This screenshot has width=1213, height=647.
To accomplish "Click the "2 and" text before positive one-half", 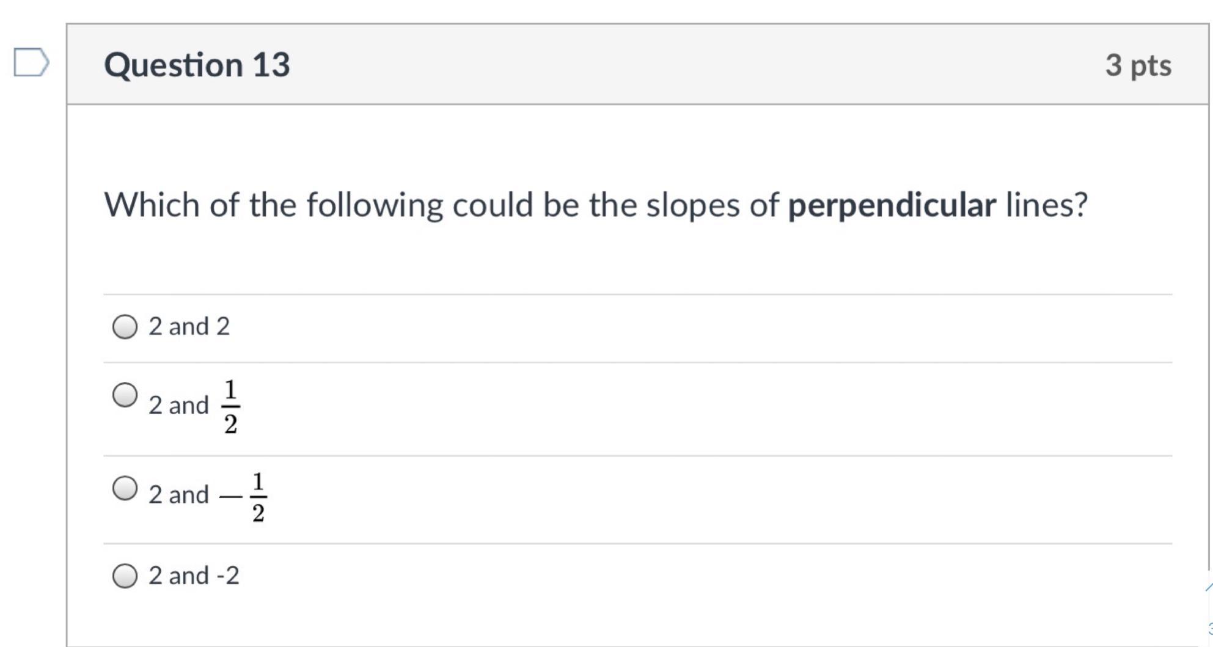I will click(178, 405).
